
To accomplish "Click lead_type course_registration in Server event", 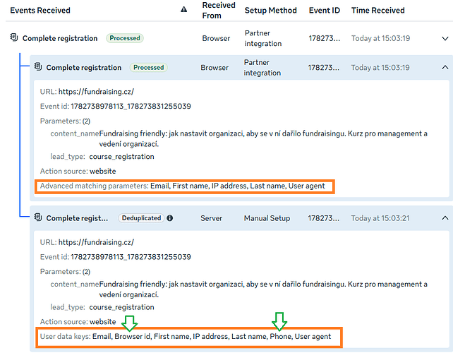I will point(102,307).
